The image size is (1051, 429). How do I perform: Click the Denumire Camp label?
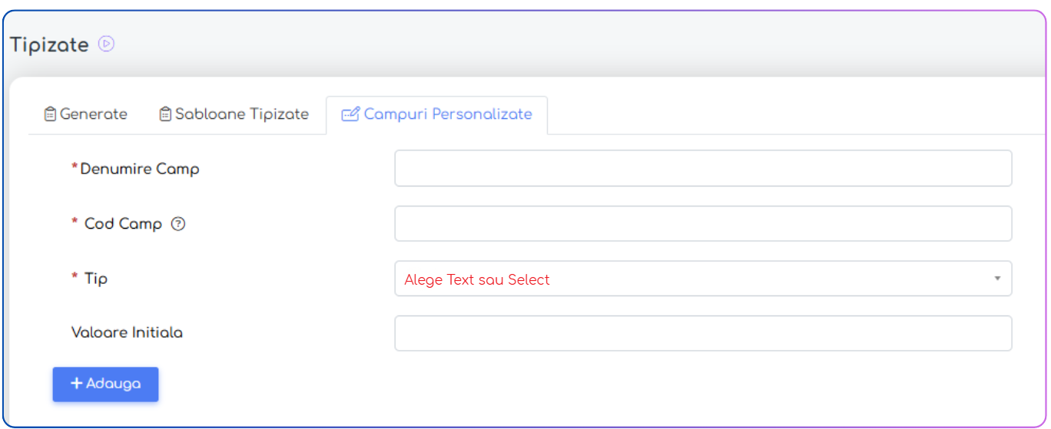(x=139, y=169)
